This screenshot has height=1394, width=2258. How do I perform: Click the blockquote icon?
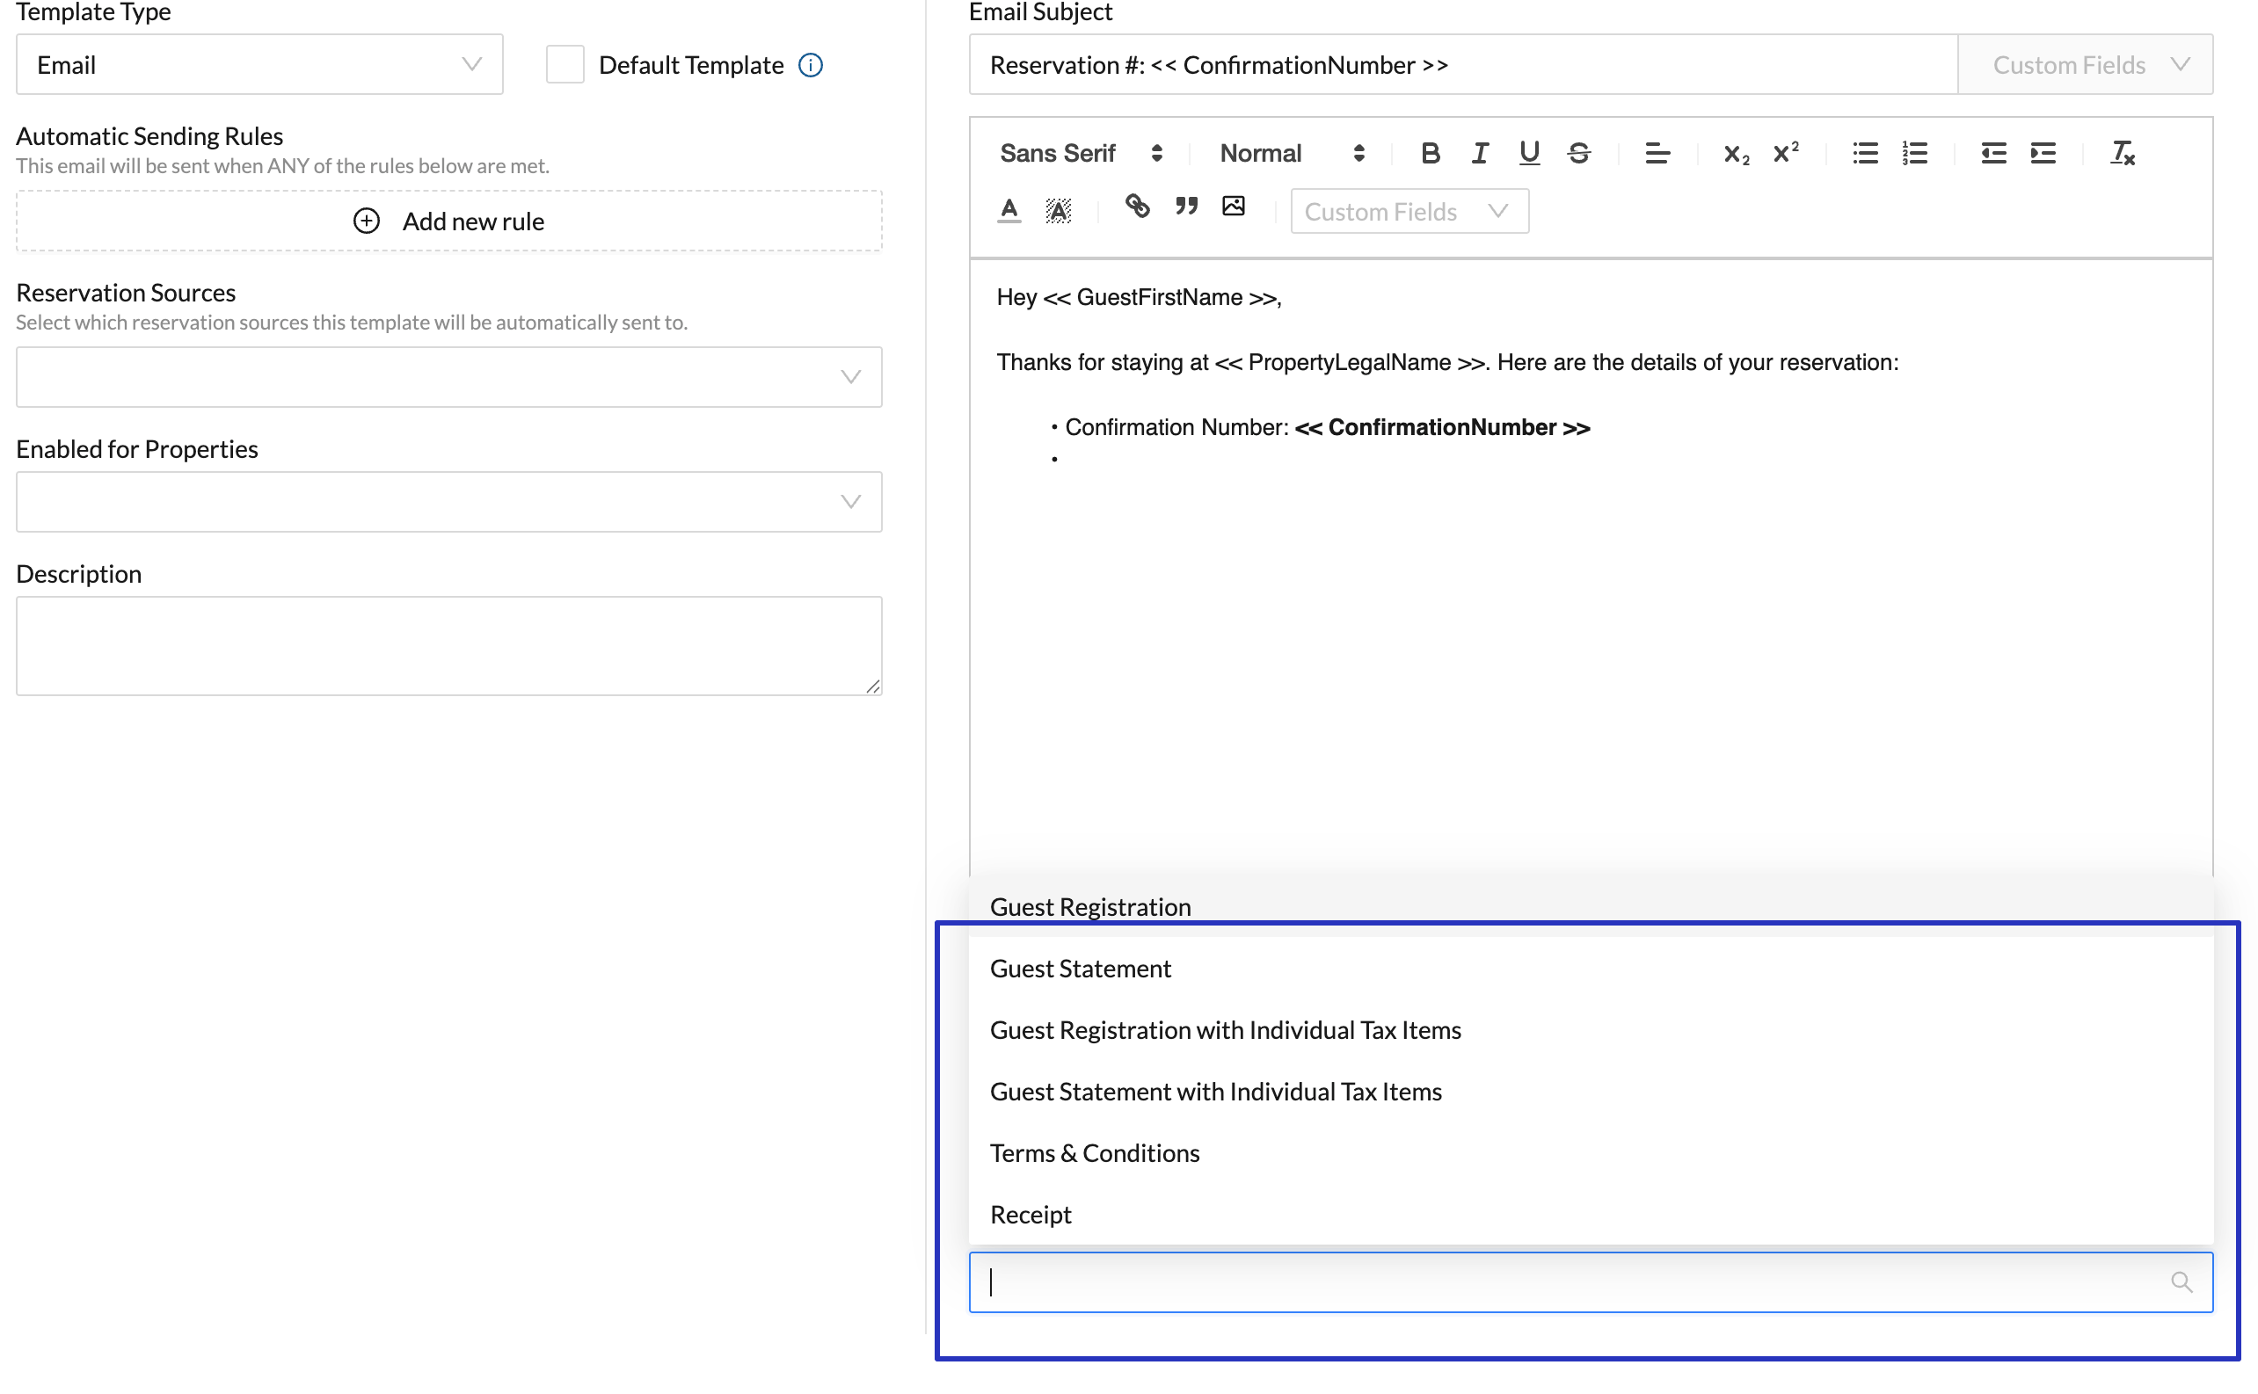pos(1185,207)
